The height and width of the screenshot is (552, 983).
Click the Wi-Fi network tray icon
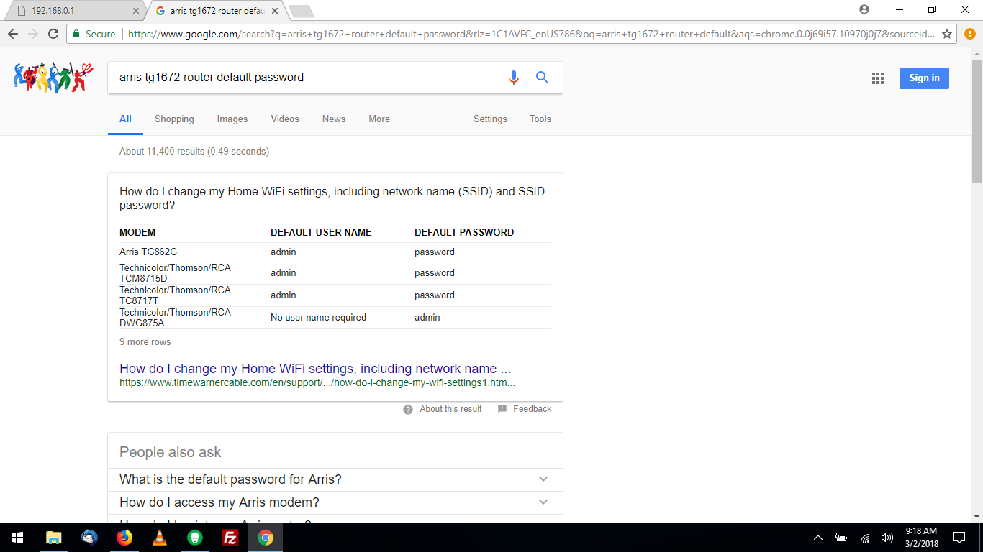[865, 538]
